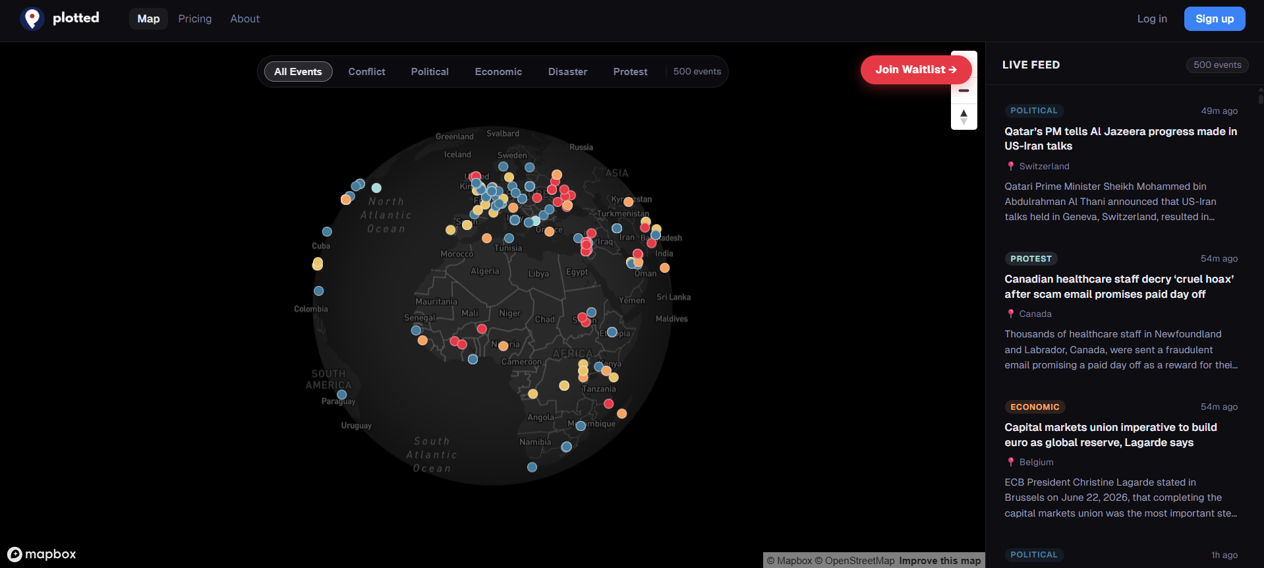The image size is (1264, 568).
Task: Click the Canada location label
Action: (1035, 314)
